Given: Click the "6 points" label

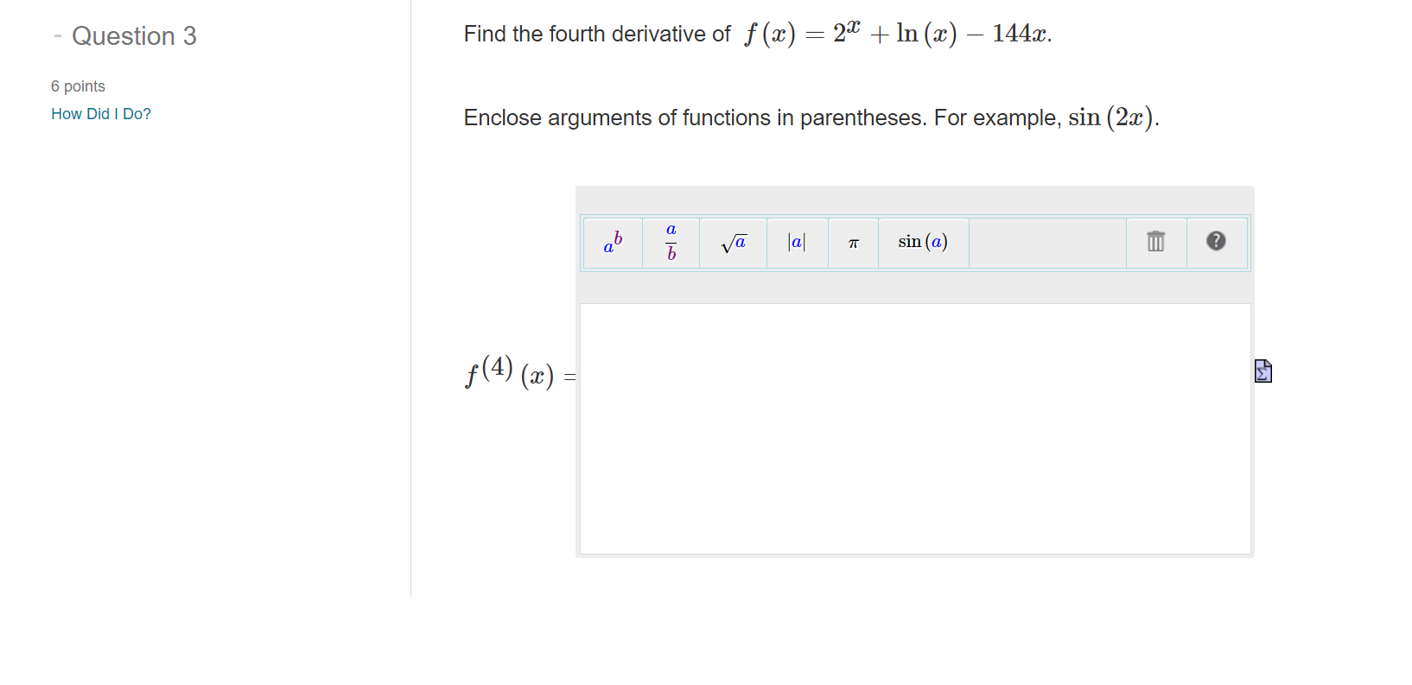Looking at the screenshot, I should coord(78,86).
